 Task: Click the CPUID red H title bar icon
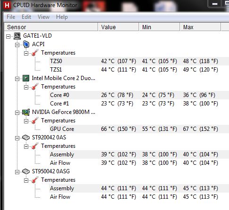pyautogui.click(x=7, y=5)
